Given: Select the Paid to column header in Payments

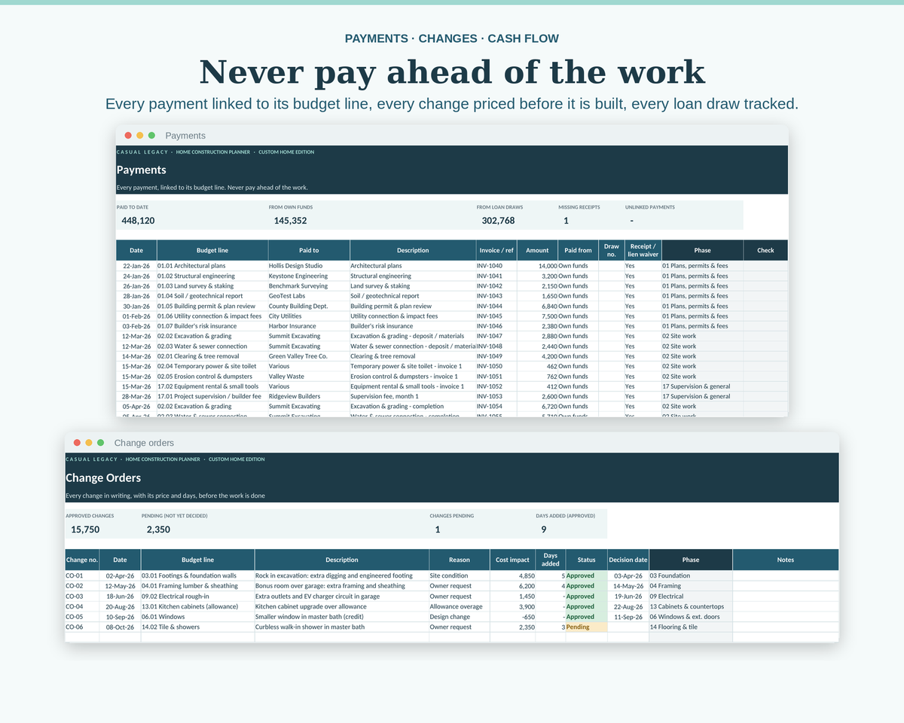Looking at the screenshot, I should pos(309,250).
